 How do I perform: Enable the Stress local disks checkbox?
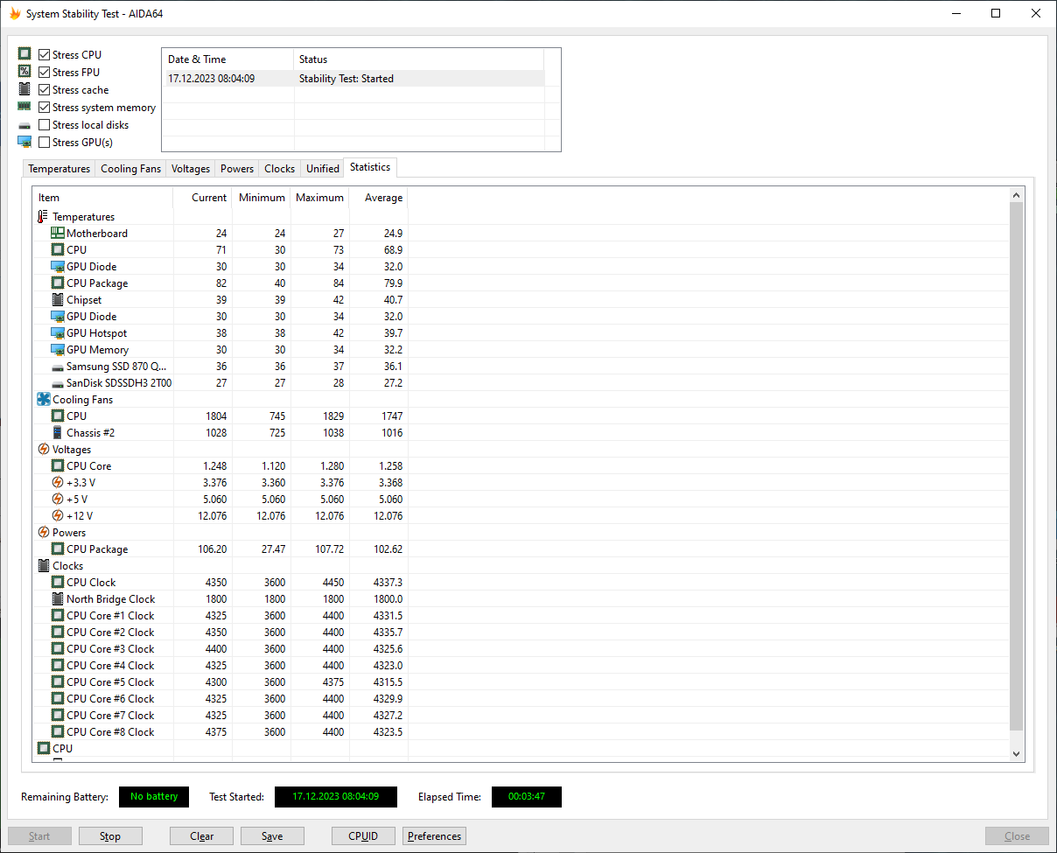(x=45, y=125)
